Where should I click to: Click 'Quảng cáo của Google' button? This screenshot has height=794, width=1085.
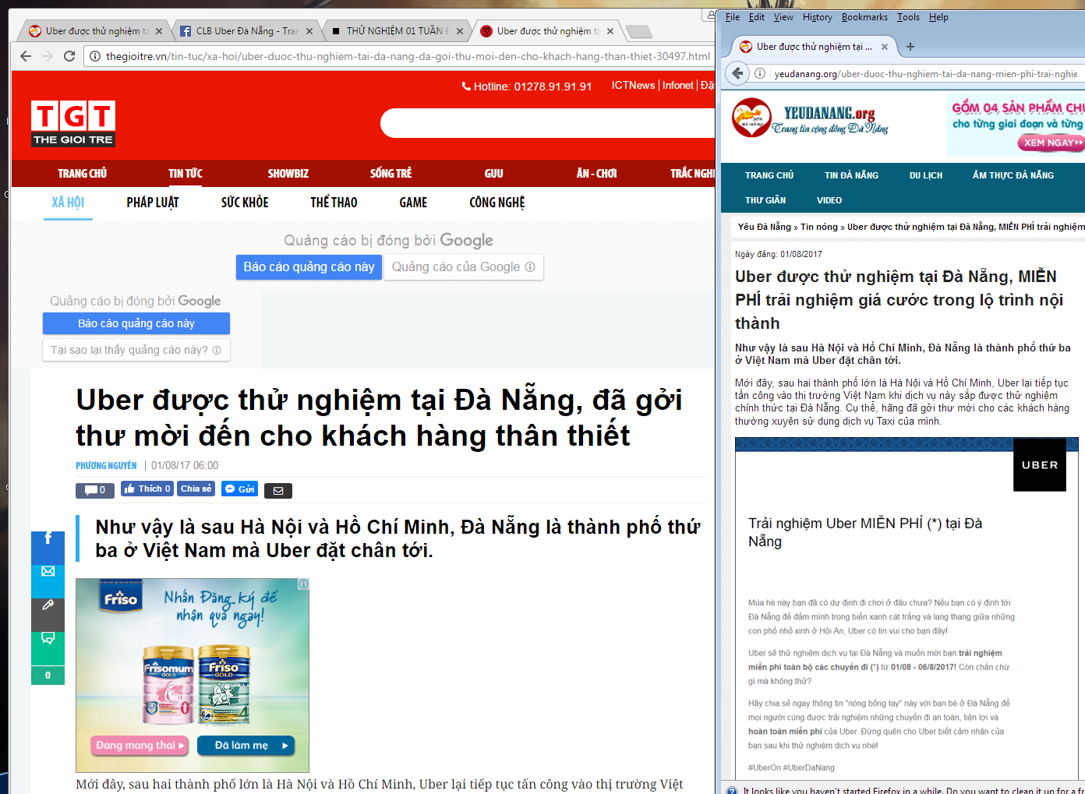pos(464,266)
